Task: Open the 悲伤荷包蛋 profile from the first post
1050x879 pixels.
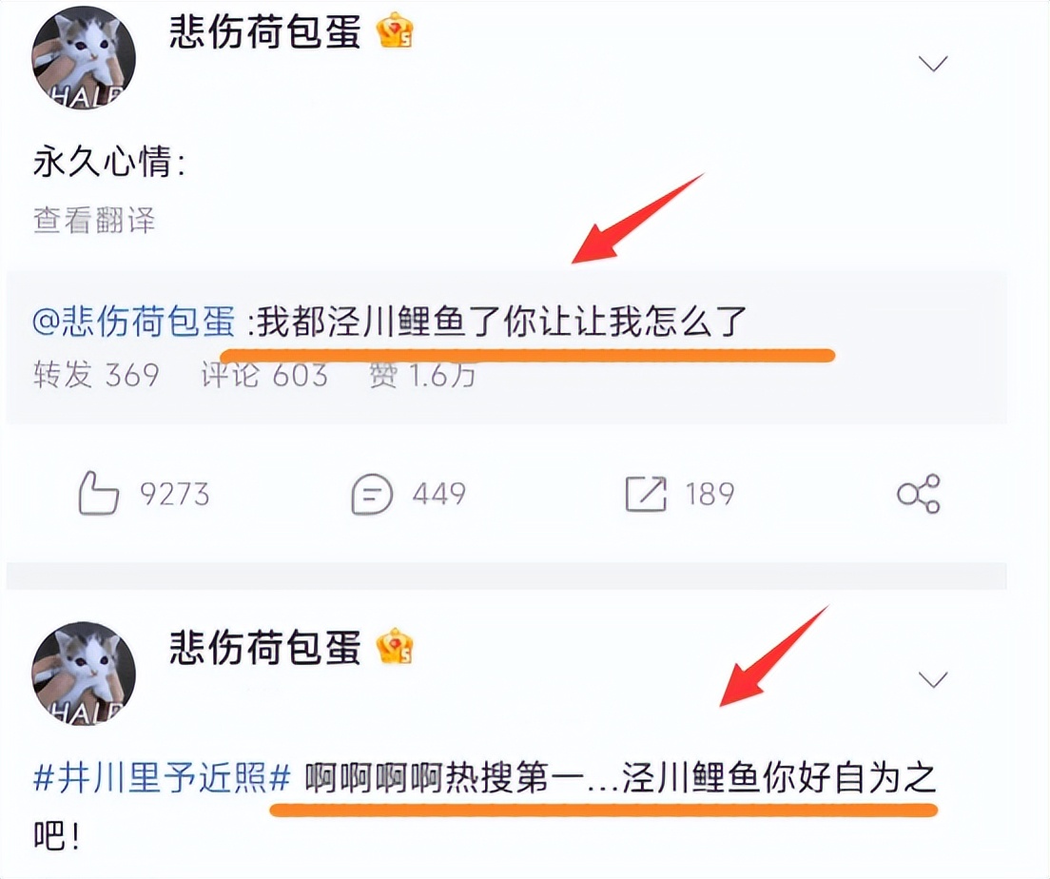Action: click(265, 31)
